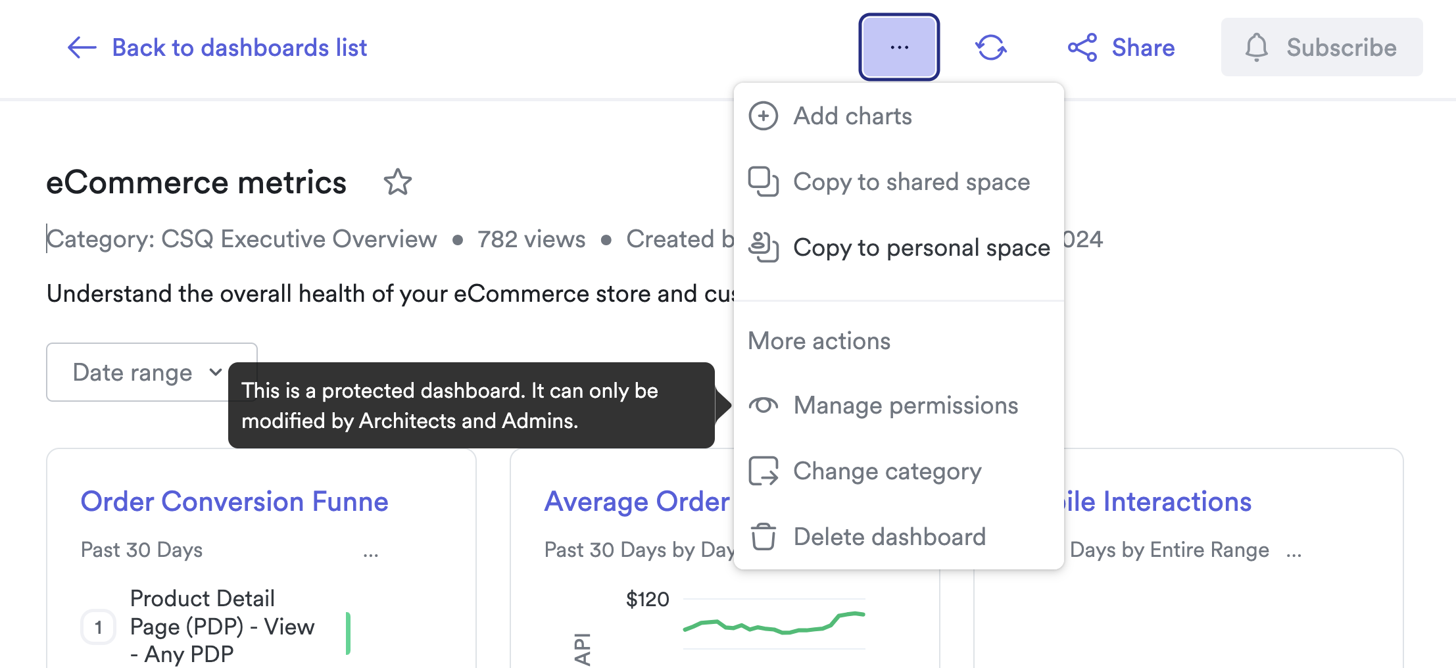Click the Copy to shared space icon
The width and height of the screenshot is (1456, 668).
(x=763, y=181)
